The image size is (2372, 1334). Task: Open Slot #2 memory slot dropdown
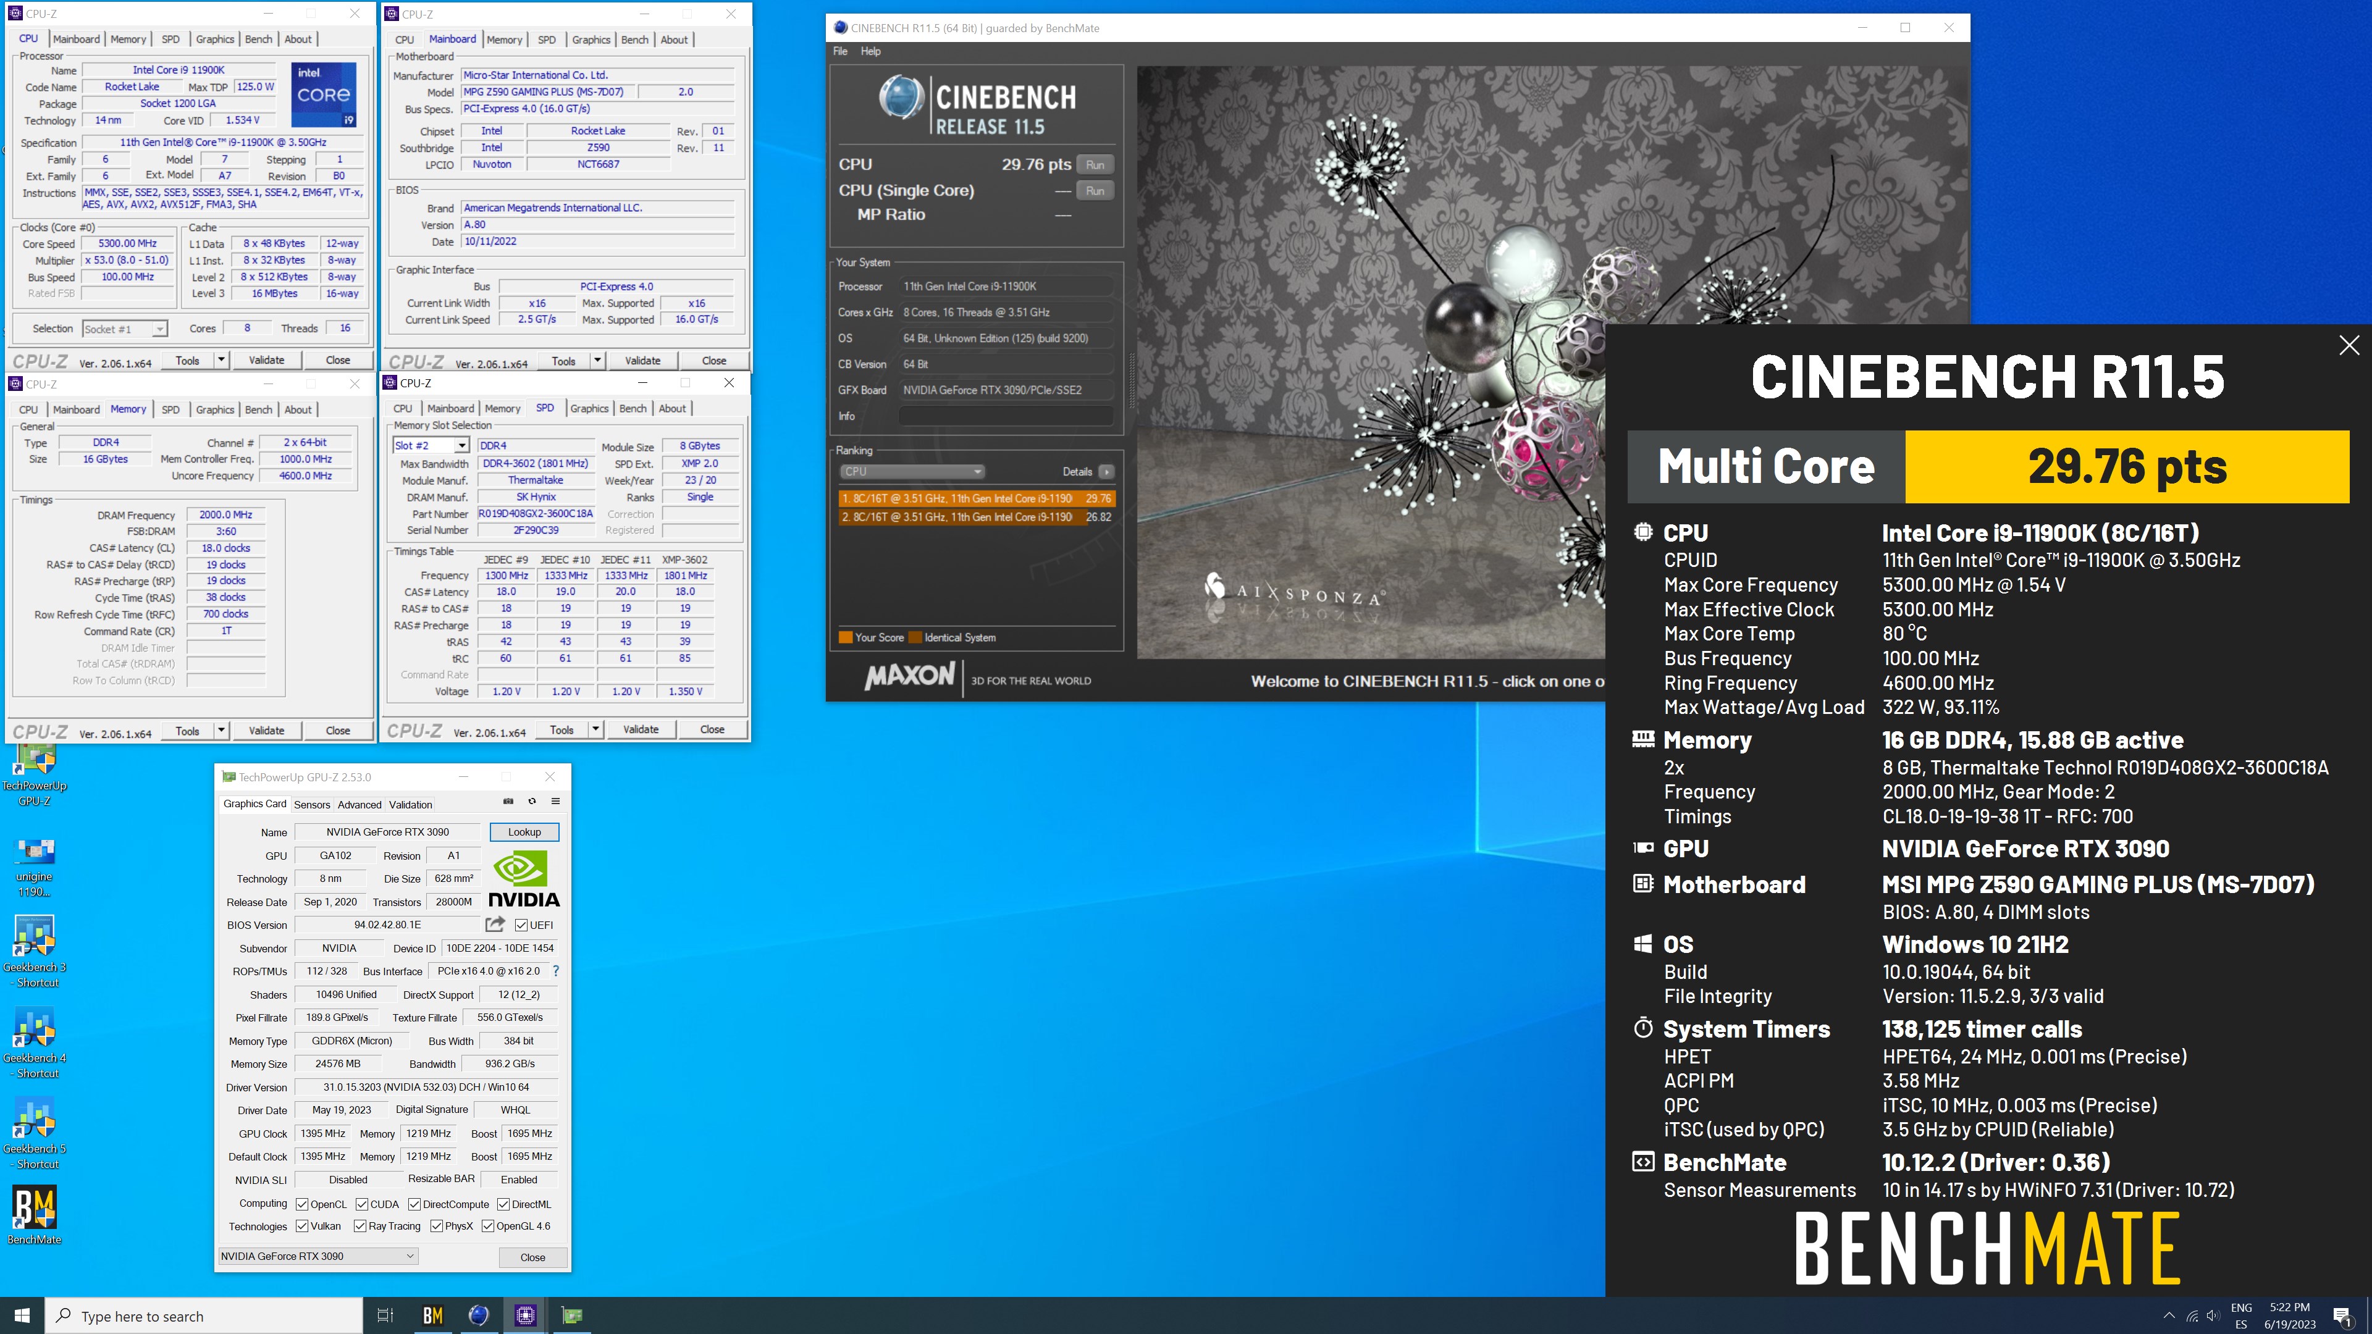point(431,445)
